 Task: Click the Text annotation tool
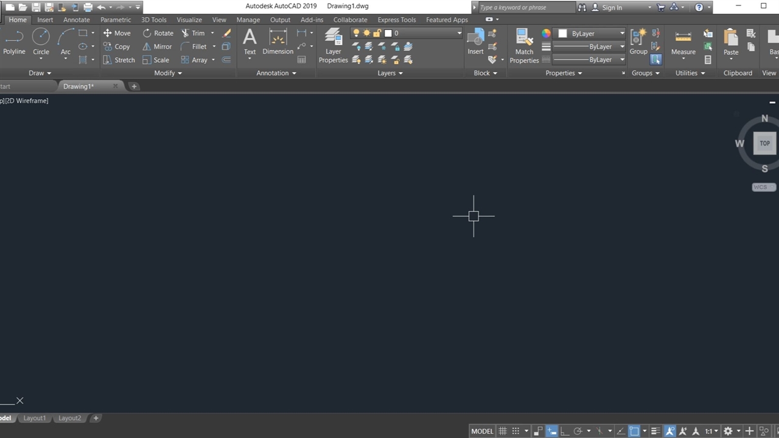(250, 41)
